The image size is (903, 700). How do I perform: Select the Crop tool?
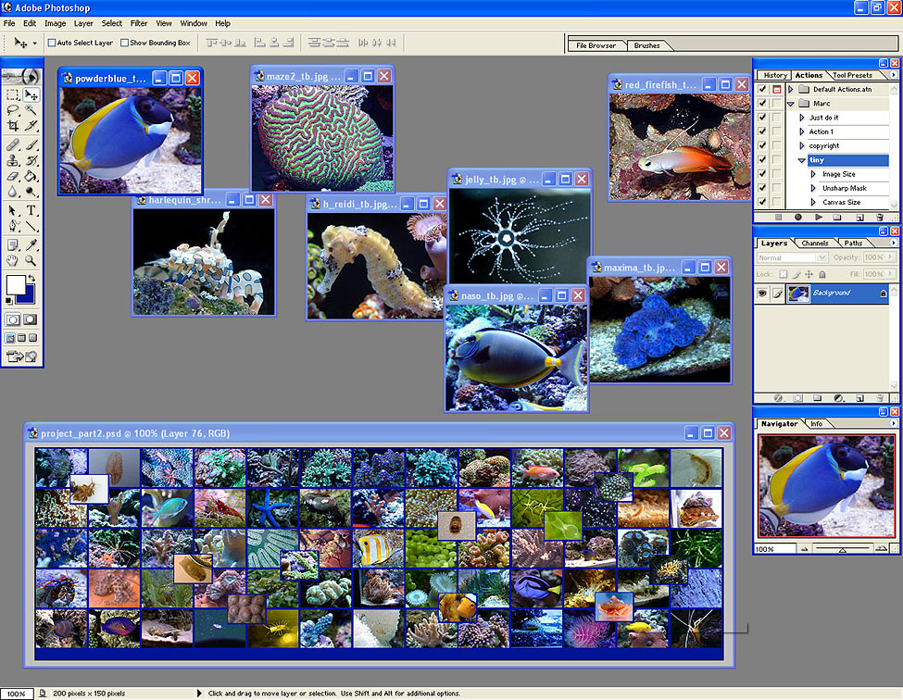(x=13, y=125)
